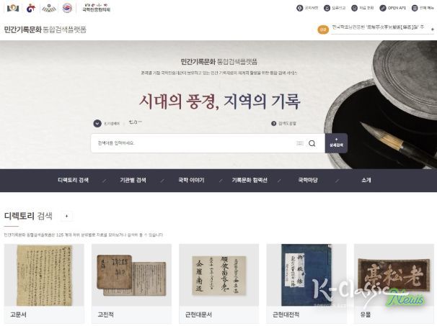The height and width of the screenshot is (326, 437).
Task: Click the 오류신고 error report icon
Action: pos(327,8)
